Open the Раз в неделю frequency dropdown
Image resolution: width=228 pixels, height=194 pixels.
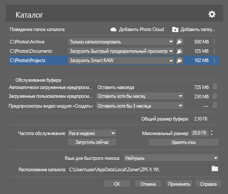92,133
